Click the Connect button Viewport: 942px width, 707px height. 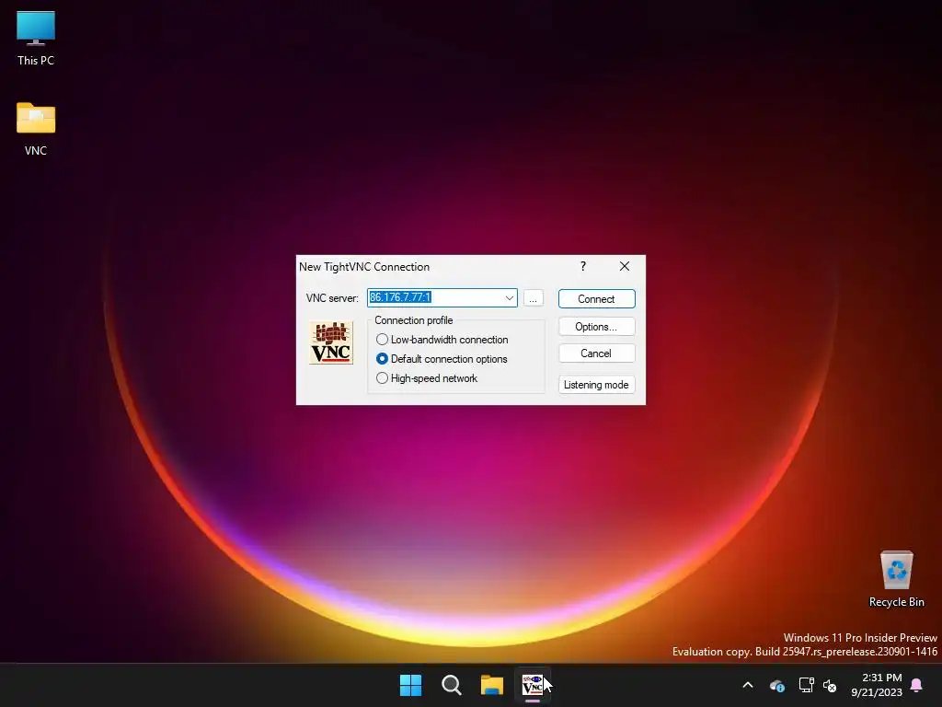596,299
